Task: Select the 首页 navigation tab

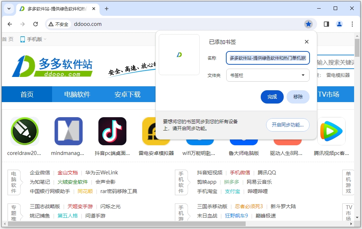Action: point(27,94)
